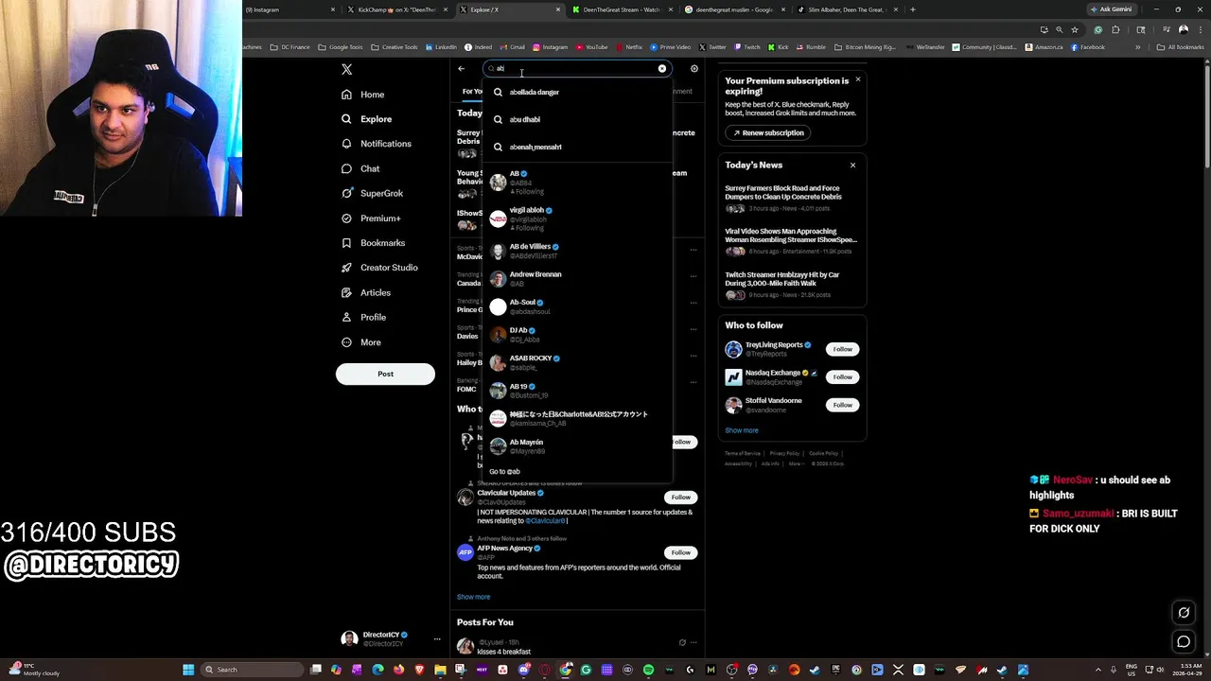Click the taskbar Search box
The width and height of the screenshot is (1211, 681).
252,670
